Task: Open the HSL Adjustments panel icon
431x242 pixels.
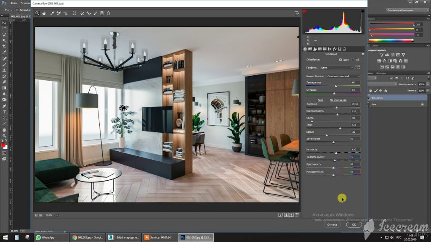Action: pos(320,49)
